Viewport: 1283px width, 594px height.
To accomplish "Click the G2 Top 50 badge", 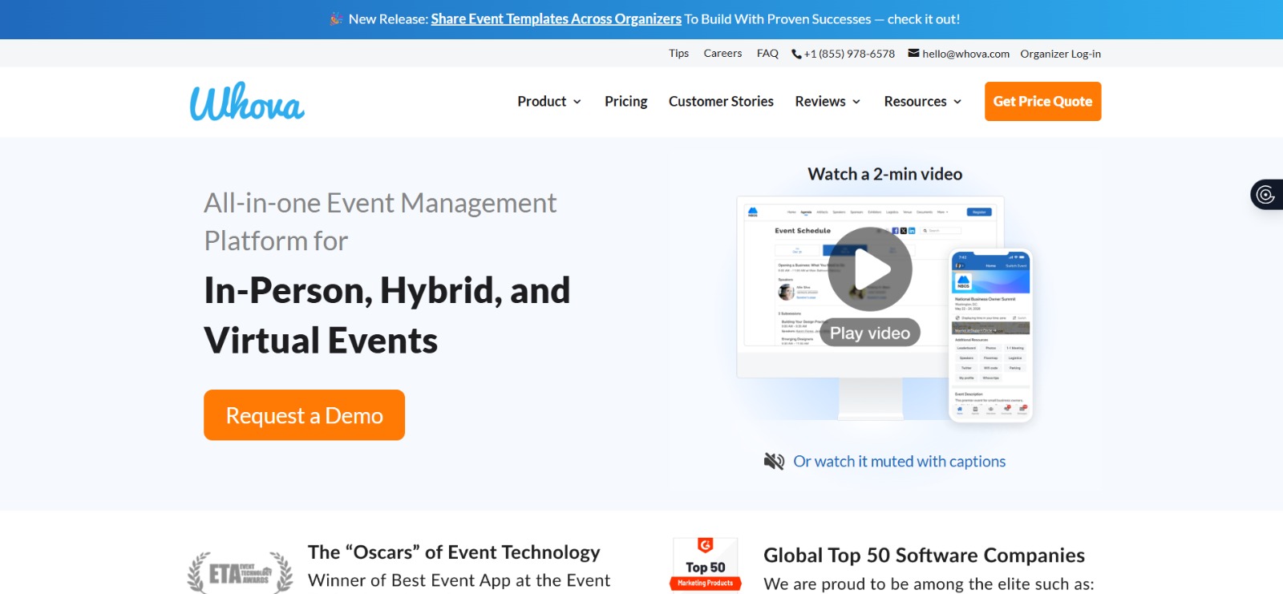I will coord(705,565).
